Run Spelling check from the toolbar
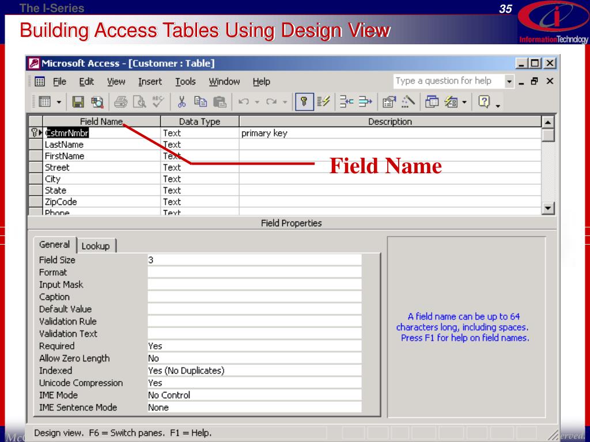The height and width of the screenshot is (442, 590). point(158,101)
